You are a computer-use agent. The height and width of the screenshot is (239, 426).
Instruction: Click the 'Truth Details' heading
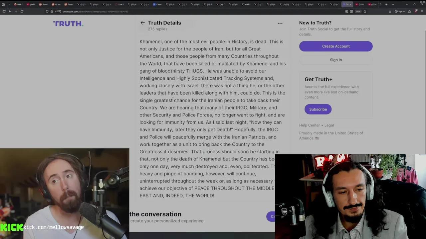164,23
